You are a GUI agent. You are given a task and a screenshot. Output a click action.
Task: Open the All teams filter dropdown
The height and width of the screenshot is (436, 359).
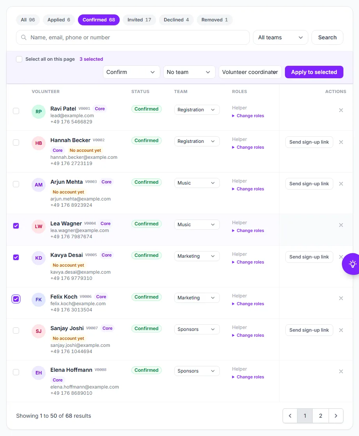281,37
